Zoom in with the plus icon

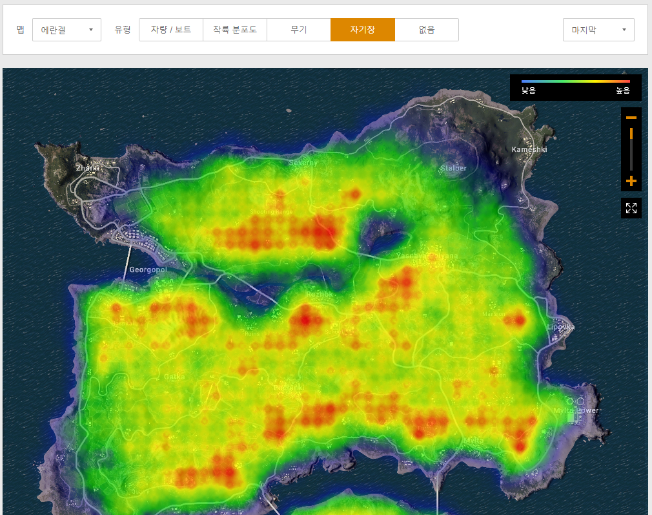pyautogui.click(x=631, y=181)
